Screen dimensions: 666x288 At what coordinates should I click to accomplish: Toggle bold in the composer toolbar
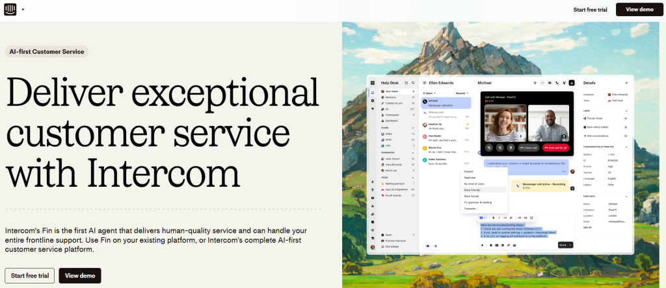click(x=493, y=218)
